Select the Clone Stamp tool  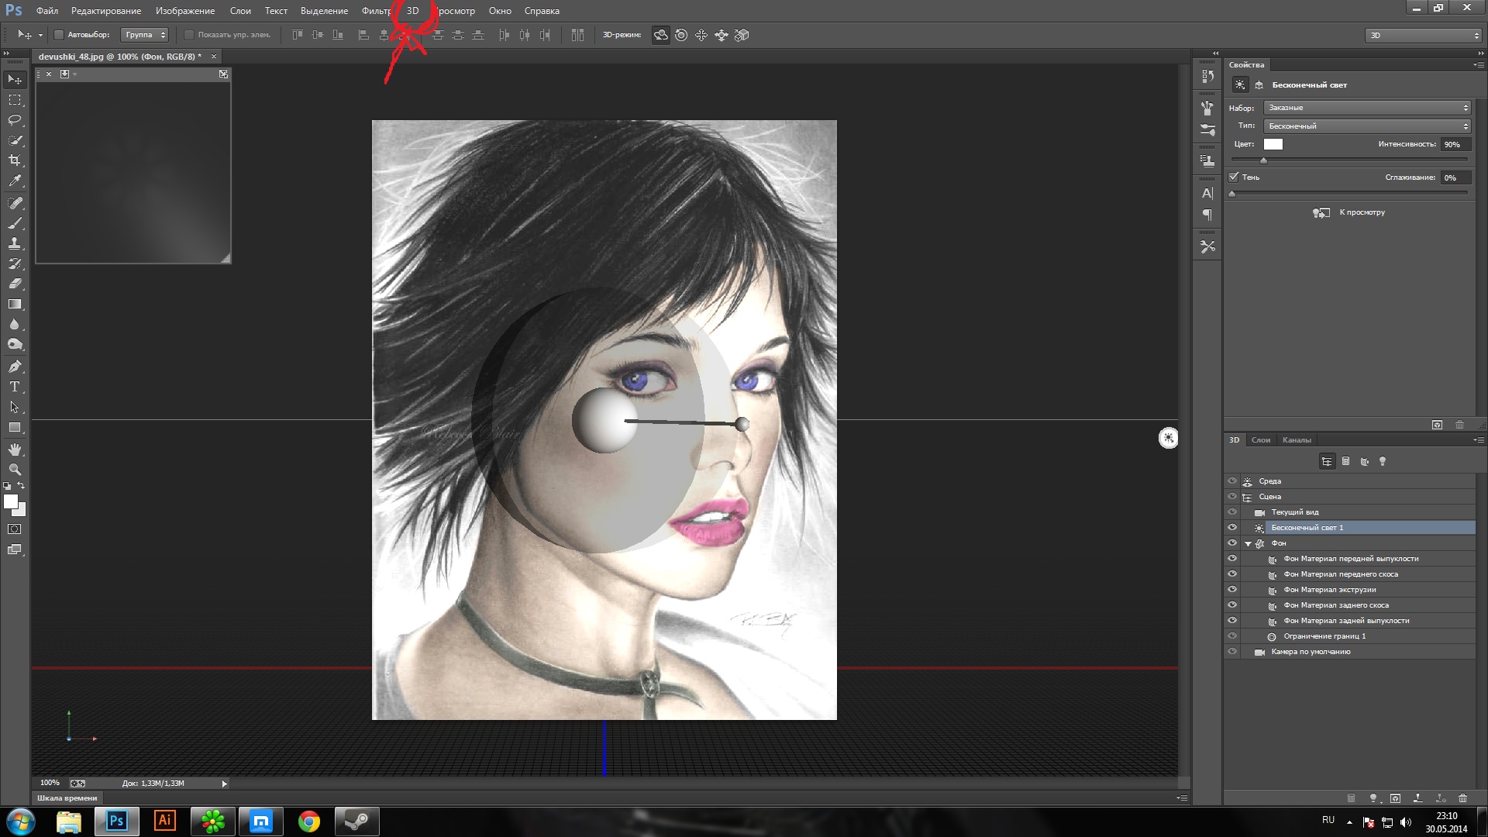(15, 243)
